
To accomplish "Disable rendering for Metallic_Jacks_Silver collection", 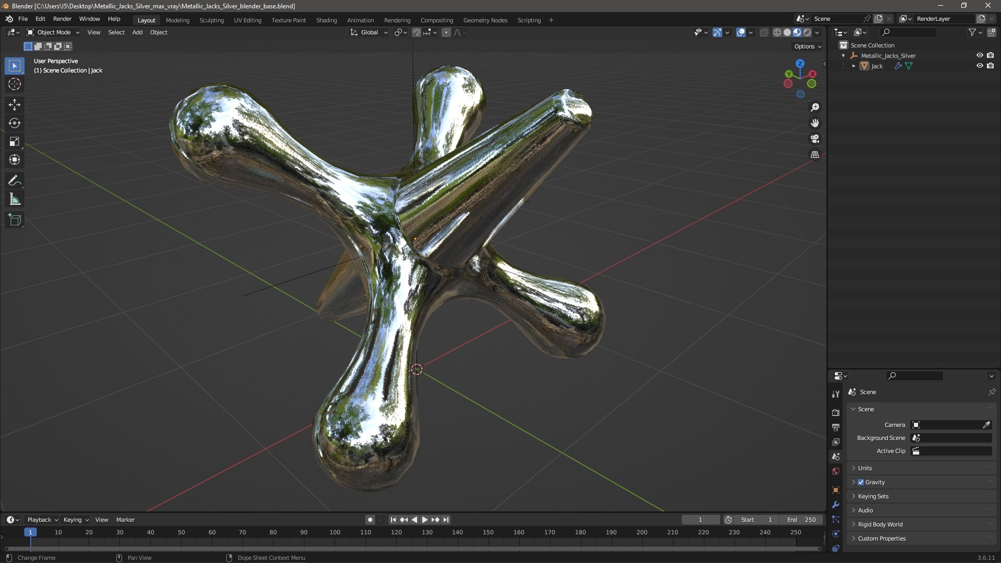I will click(x=991, y=55).
